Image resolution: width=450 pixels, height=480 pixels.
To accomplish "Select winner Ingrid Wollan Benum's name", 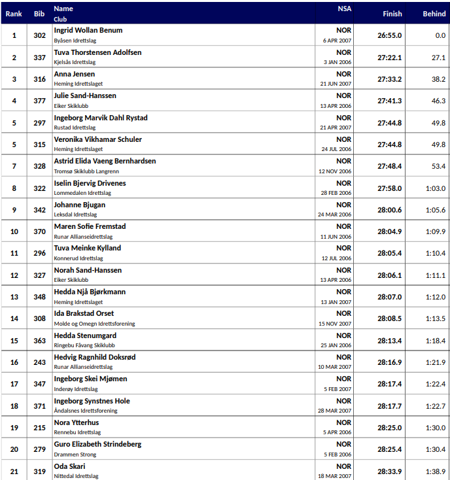I will coord(88,31).
